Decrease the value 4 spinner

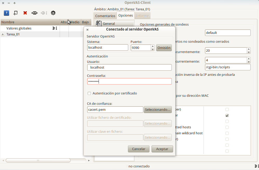pyautogui.click(x=249, y=62)
